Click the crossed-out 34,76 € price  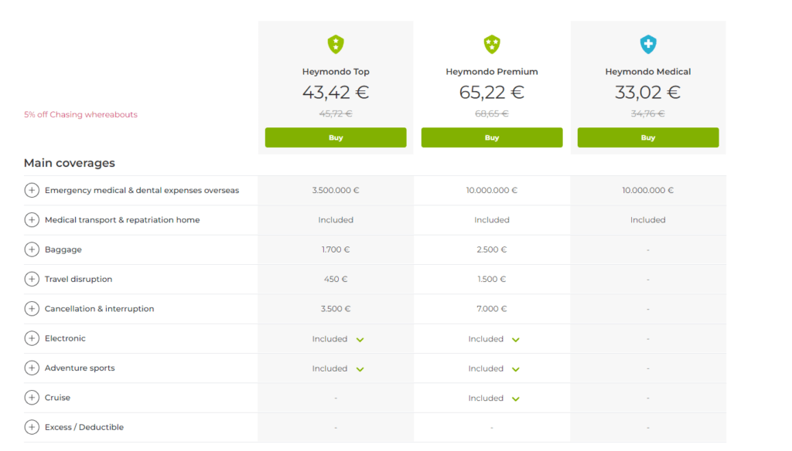point(648,114)
